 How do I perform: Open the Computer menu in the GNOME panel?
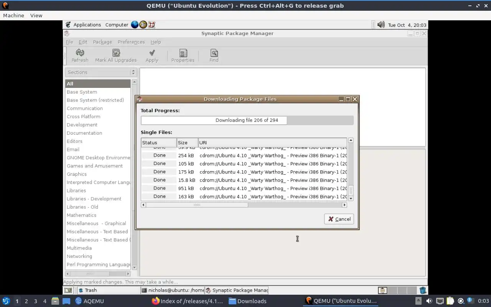[117, 25]
